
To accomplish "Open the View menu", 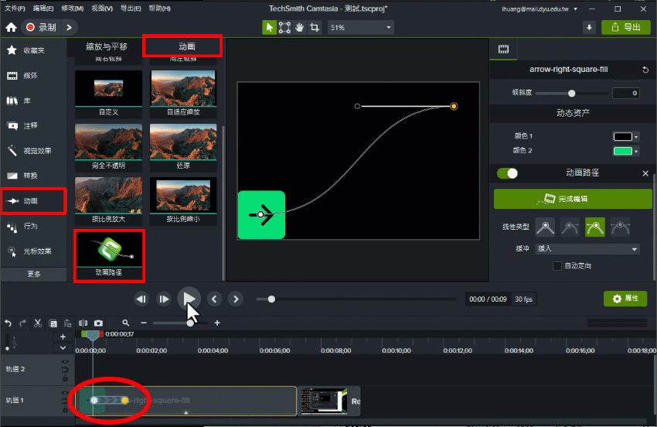I will pyautogui.click(x=102, y=9).
